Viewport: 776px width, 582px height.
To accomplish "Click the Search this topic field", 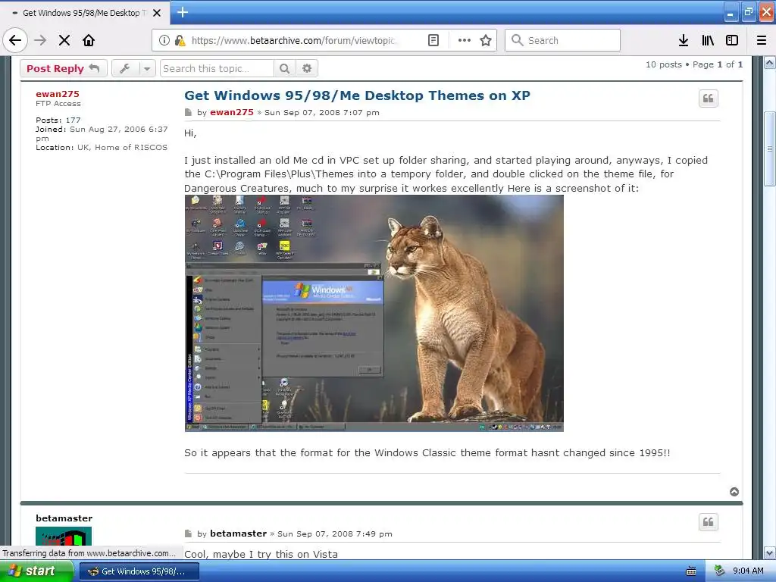I will [217, 68].
